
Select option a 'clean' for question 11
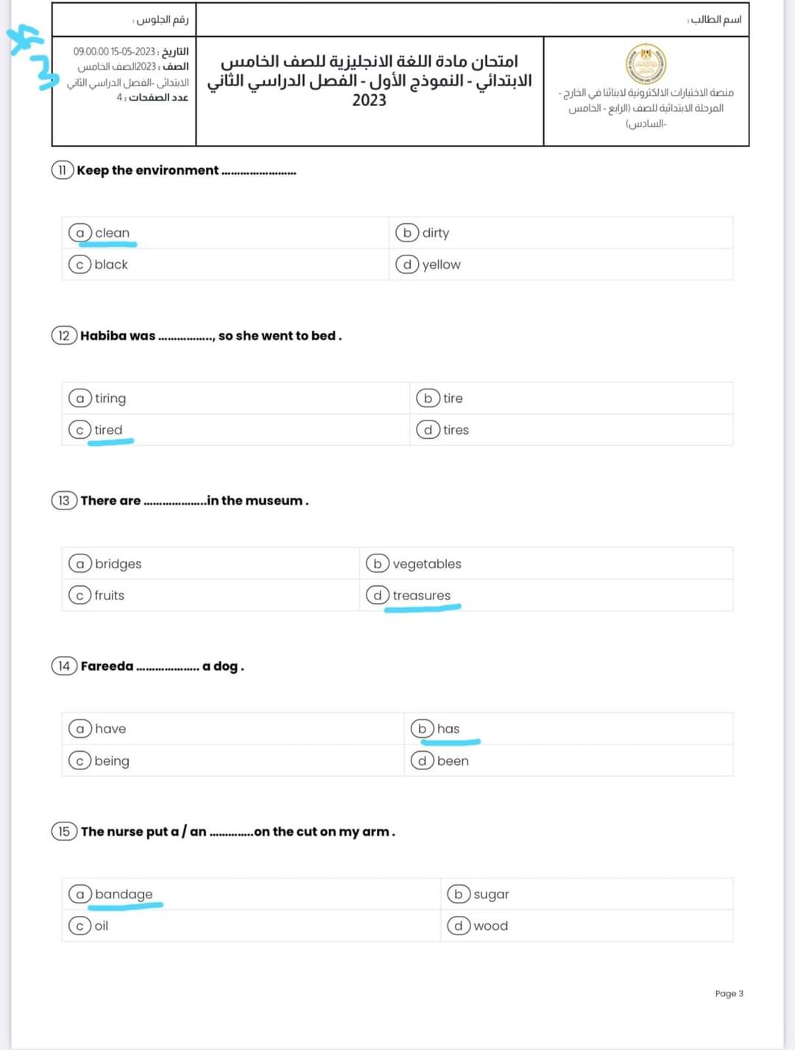pyautogui.click(x=80, y=233)
